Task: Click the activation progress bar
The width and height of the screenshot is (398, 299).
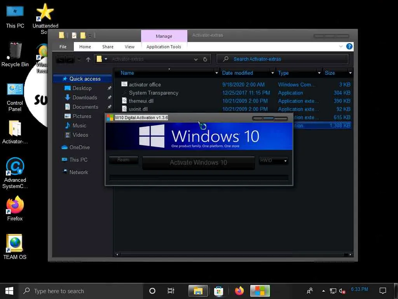Action: [199, 177]
